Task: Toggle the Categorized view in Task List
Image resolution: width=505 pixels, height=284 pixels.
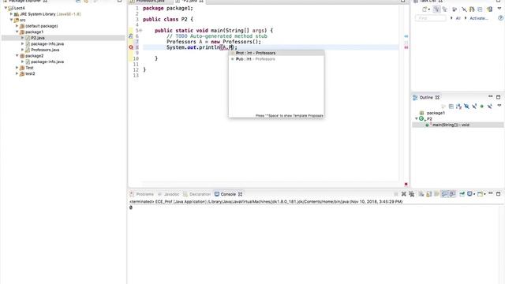Action: (436, 9)
